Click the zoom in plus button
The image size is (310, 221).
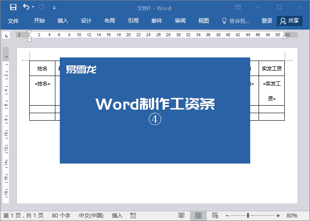point(278,216)
